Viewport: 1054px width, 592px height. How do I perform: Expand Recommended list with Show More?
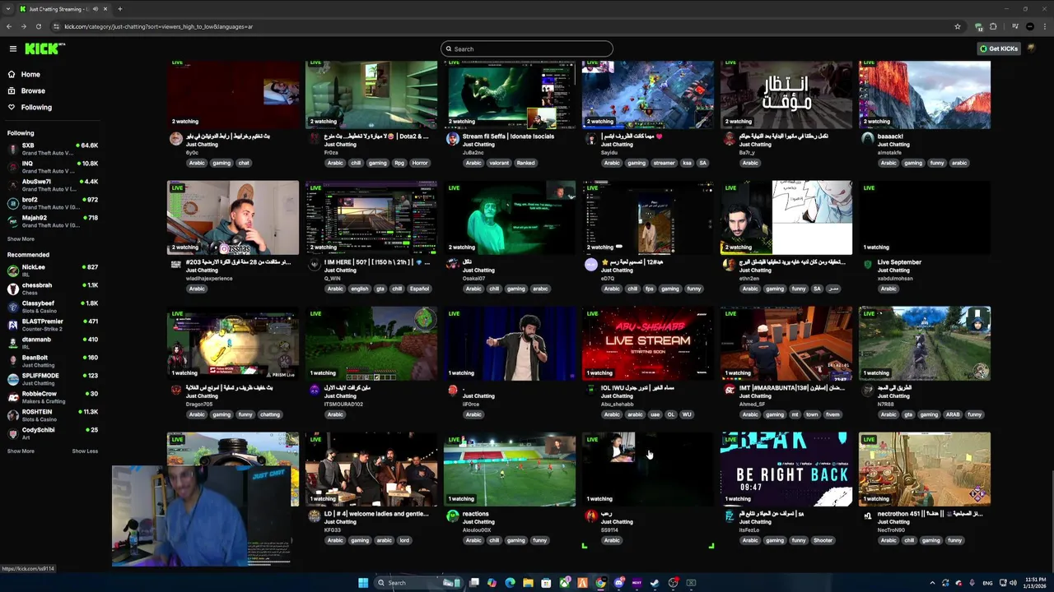pos(21,451)
